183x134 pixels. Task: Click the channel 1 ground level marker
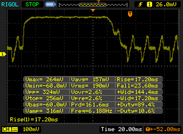(3, 54)
